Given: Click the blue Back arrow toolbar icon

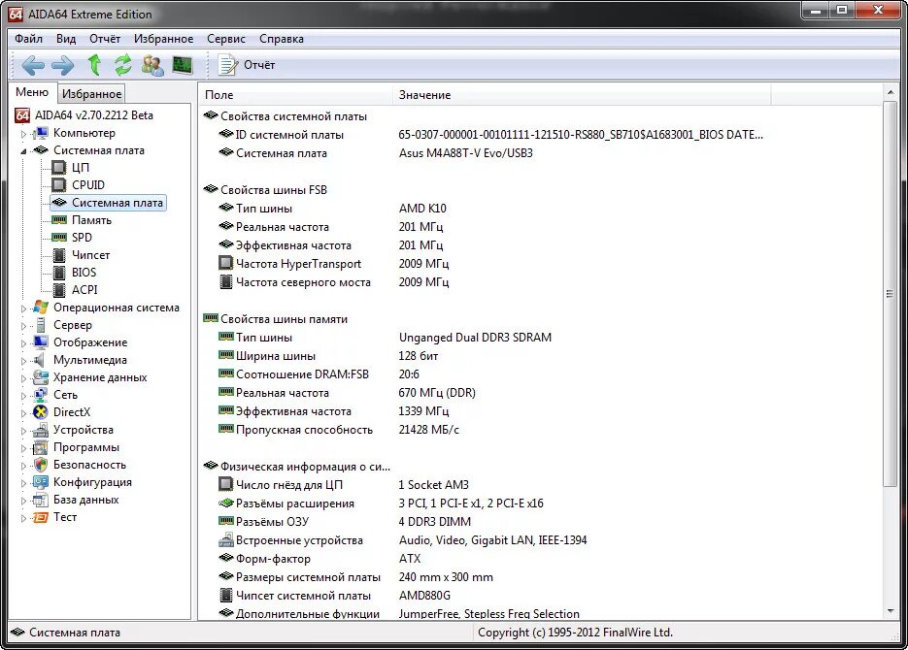Looking at the screenshot, I should [33, 65].
